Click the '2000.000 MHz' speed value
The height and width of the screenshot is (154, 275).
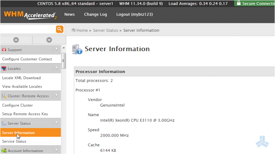114,135
